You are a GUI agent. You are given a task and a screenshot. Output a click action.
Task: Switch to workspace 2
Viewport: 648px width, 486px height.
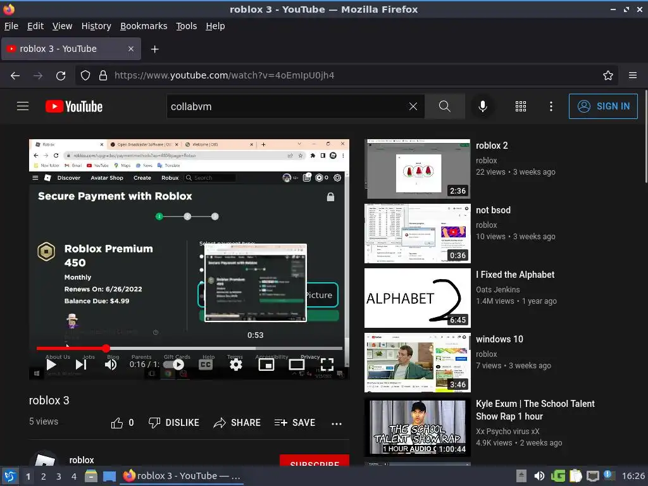[44, 477]
